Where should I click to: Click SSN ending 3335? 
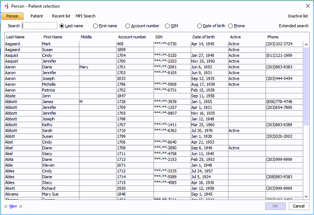(165, 171)
